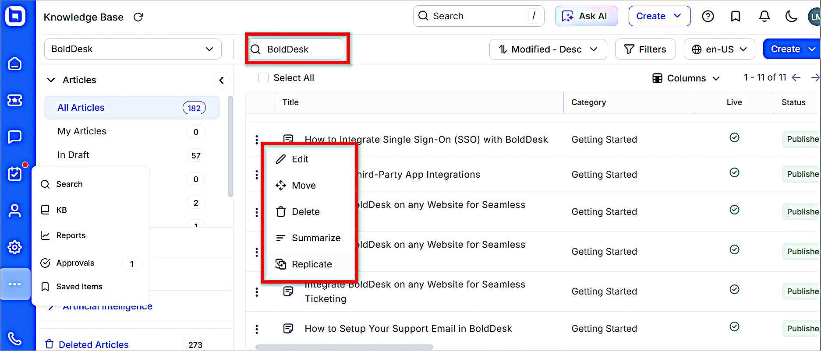Image resolution: width=821 pixels, height=351 pixels.
Task: Click the More (three dots) sidebar icon
Action: click(x=15, y=284)
